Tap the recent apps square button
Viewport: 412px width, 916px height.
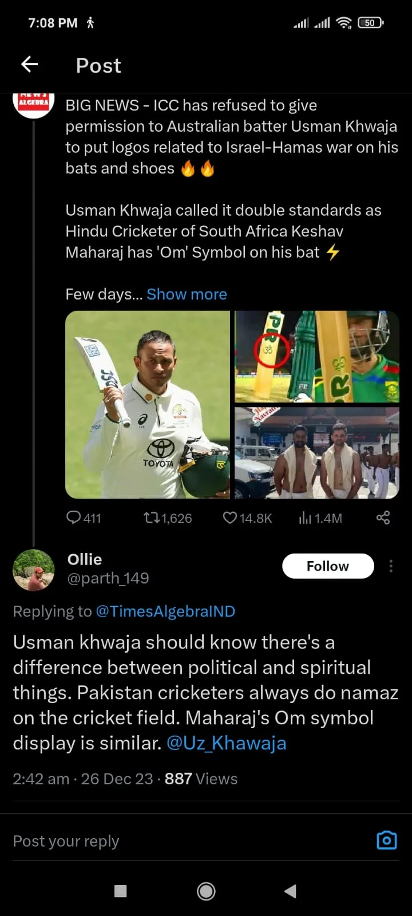pos(120,891)
